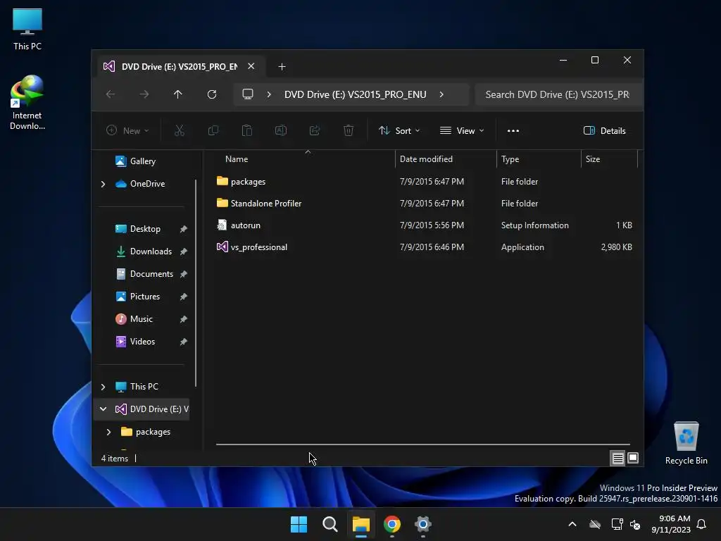Launch Google Chrome from taskbar
Viewport: 721px width, 541px height.
pos(391,524)
